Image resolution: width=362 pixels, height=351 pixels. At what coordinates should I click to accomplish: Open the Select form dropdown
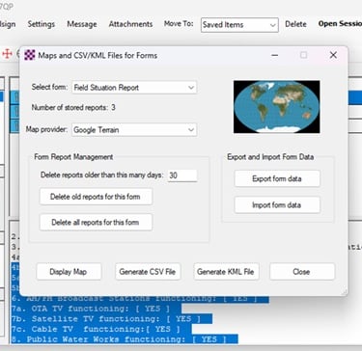click(134, 88)
